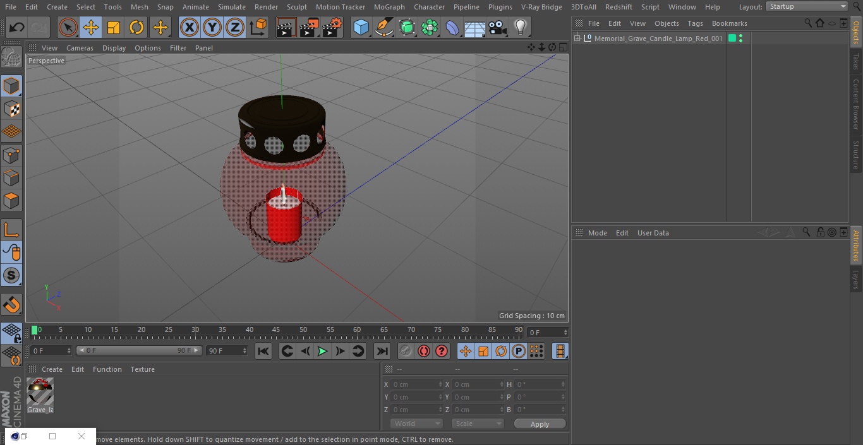Toggle X axis lock
This screenshot has width=863, height=445.
tap(189, 27)
